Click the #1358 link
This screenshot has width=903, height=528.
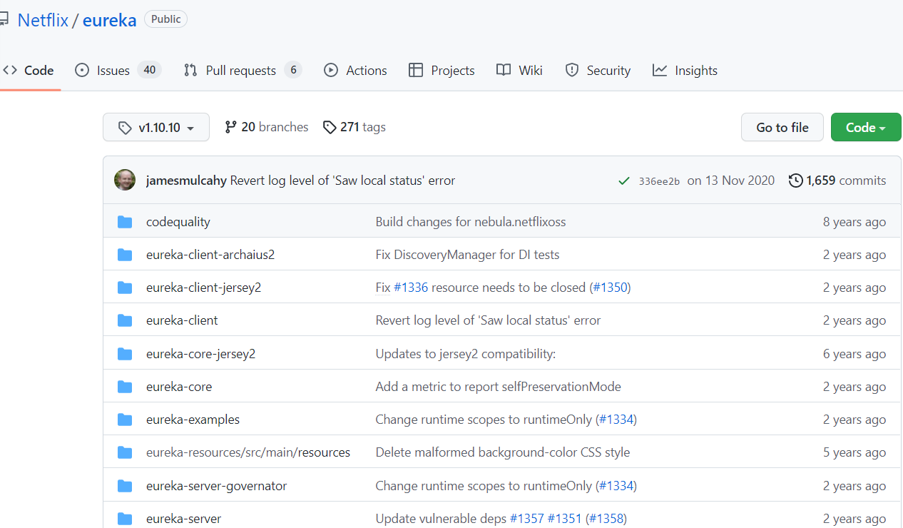click(606, 519)
